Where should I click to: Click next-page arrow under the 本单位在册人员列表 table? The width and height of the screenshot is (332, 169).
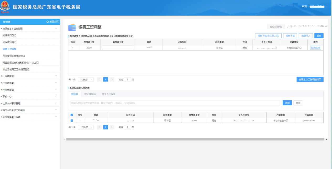pos(112,127)
